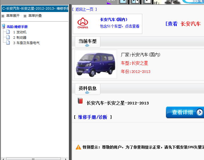Click the blue chevron under 当前车型
Screen dimensions: 204x160
point(87,45)
